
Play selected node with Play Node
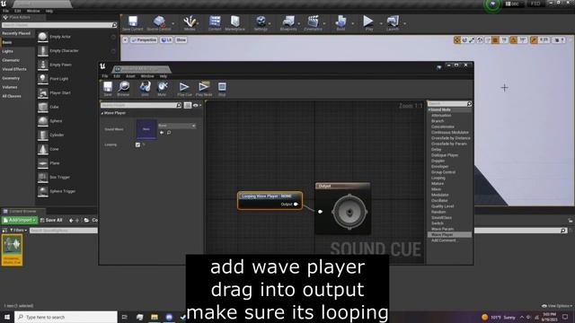204,89
